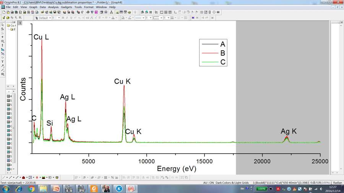344x193 pixels.
Task: Click the first Cu K label above tall peak
Action: pyautogui.click(x=122, y=81)
